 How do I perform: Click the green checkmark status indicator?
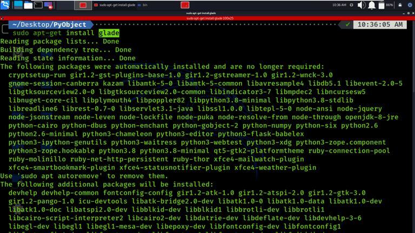[x=347, y=25]
